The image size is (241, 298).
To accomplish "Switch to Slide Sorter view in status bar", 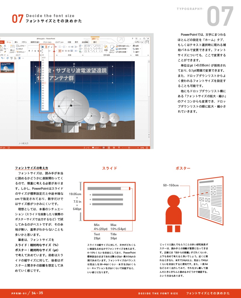I will [109, 148].
